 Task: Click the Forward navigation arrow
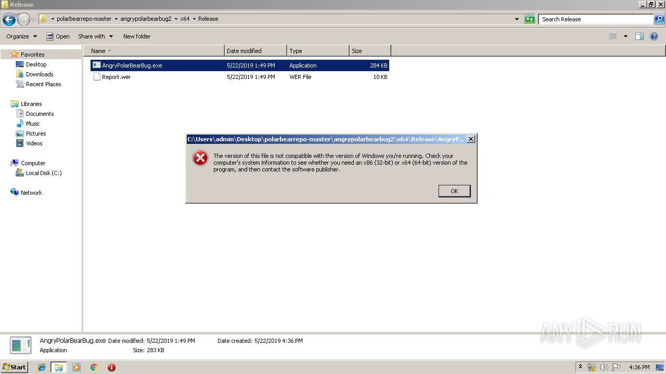click(23, 20)
